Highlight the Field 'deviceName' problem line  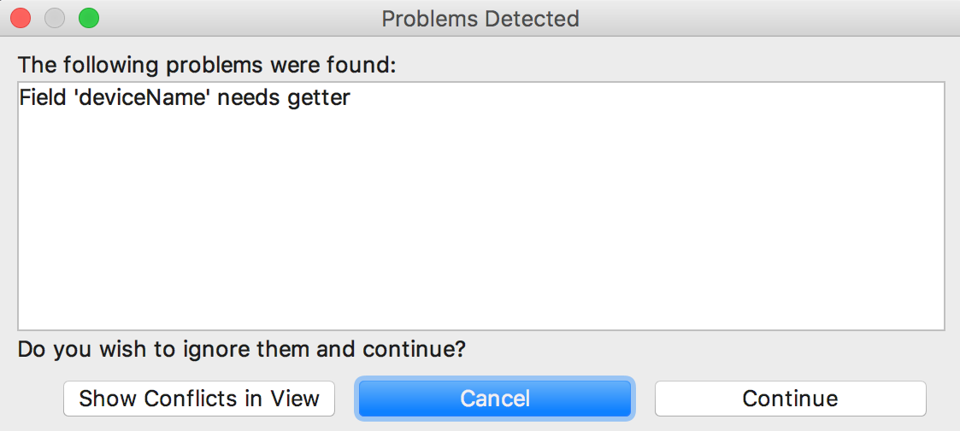(185, 98)
